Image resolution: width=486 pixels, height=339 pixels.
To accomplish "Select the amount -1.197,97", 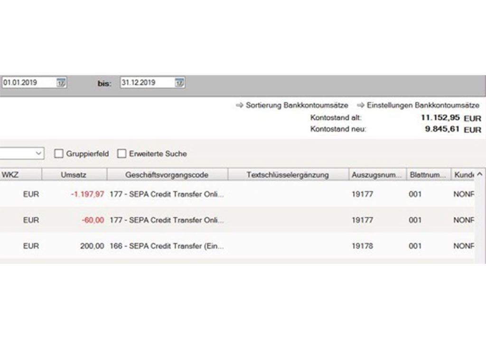I will [x=88, y=195].
